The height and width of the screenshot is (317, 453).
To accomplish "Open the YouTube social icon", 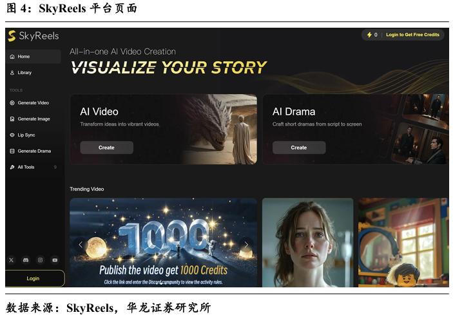I will click(55, 260).
